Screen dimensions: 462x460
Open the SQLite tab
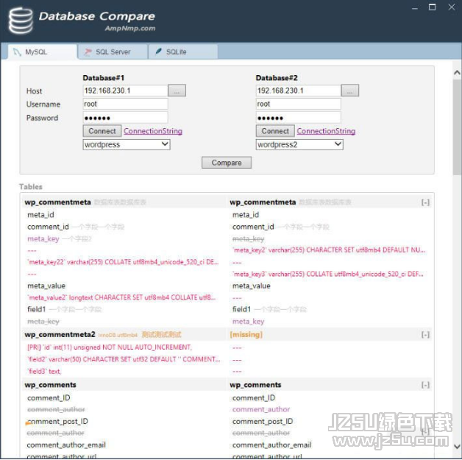[x=183, y=52]
